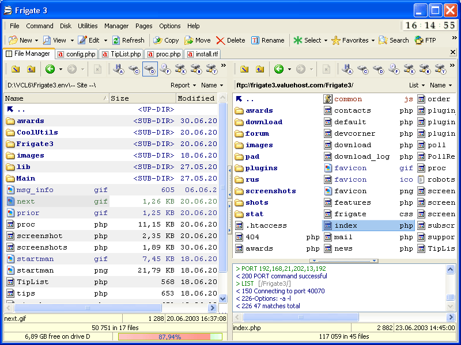Go to root folder in right panel
Viewport: 461px width, 345px height.
[x=244, y=69]
